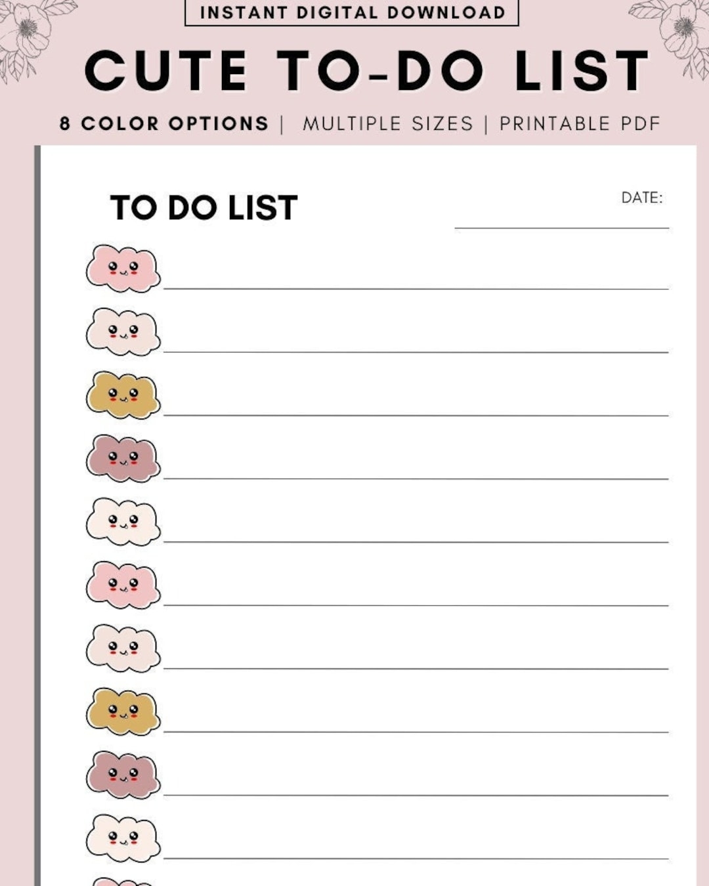The height and width of the screenshot is (886, 709).
Task: Click the mustard cloud on the eighth row
Action: click(x=123, y=711)
